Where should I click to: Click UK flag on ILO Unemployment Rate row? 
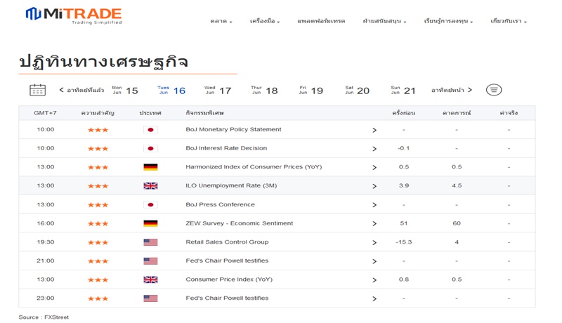(x=150, y=186)
